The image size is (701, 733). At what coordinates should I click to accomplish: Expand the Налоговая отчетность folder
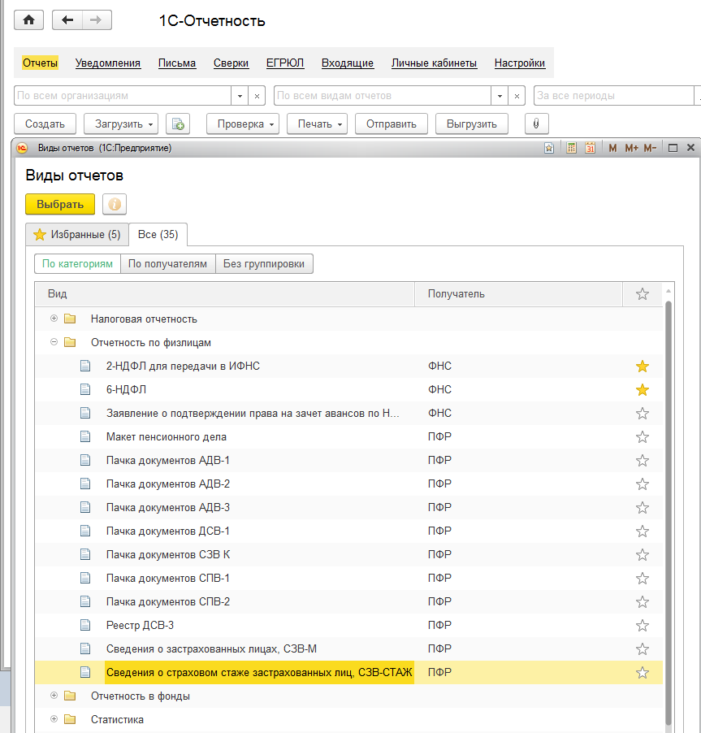click(x=54, y=319)
